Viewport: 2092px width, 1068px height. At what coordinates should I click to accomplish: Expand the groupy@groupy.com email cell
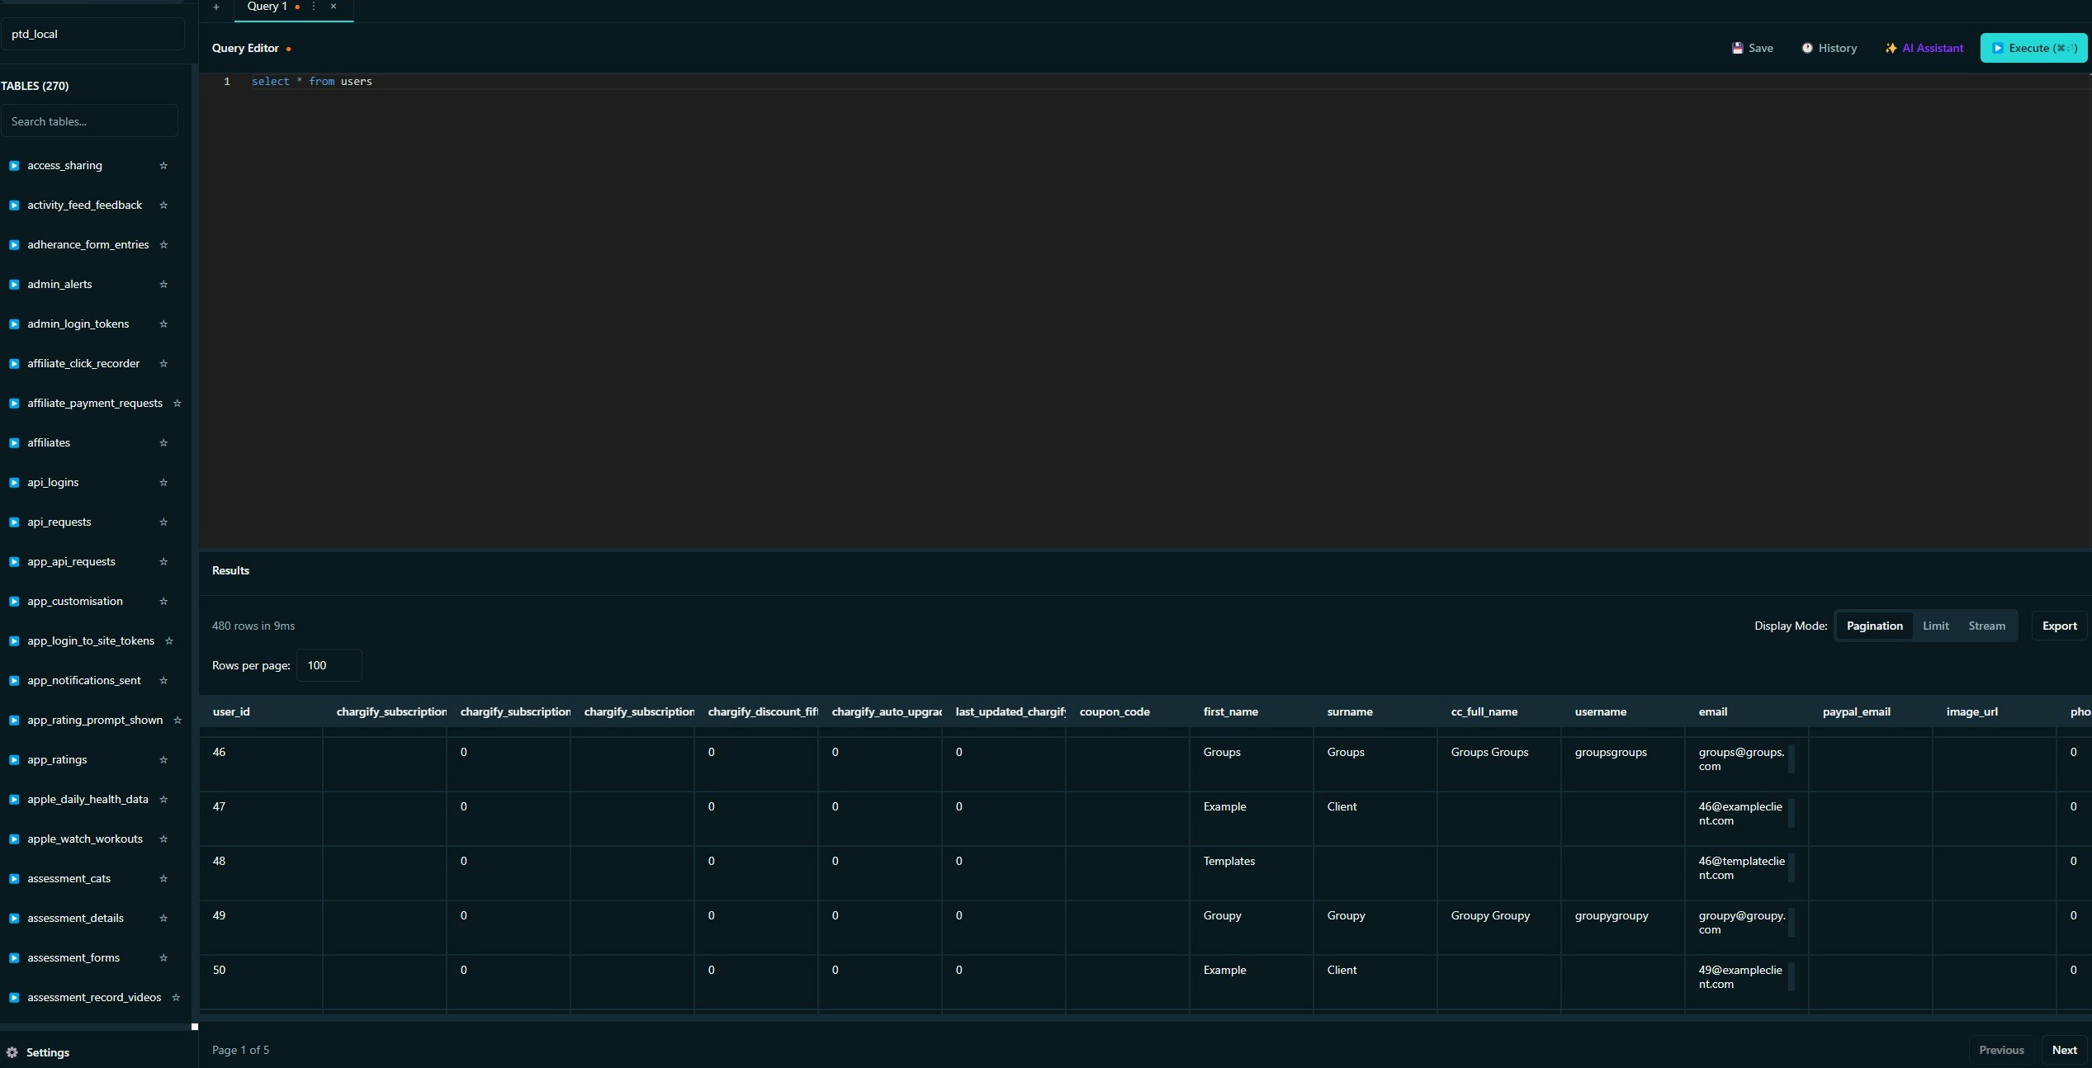1791,923
